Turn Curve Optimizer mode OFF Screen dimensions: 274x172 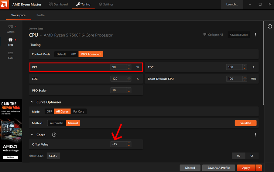(49, 111)
